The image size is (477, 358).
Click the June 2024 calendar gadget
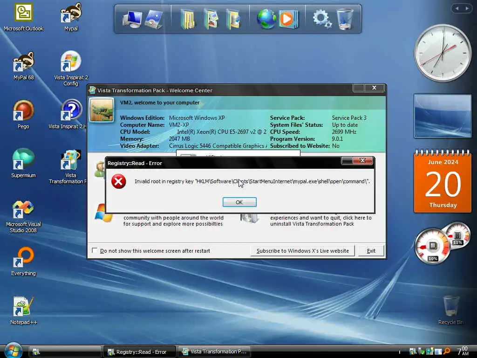(443, 181)
